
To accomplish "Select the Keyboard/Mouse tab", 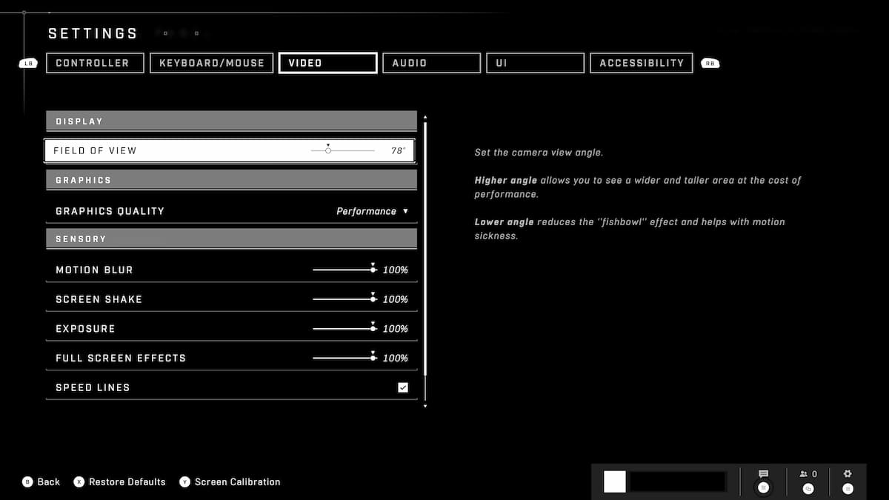I will [x=212, y=63].
